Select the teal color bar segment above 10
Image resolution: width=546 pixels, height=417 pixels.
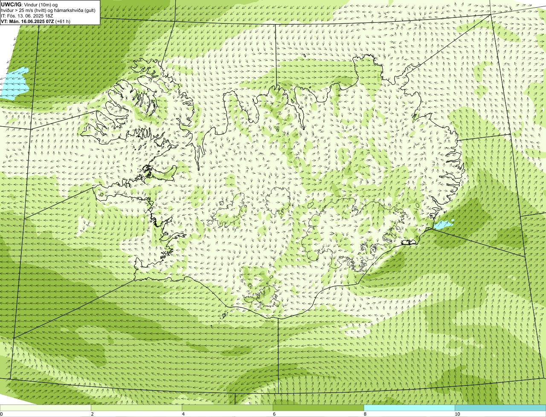pos(500,408)
